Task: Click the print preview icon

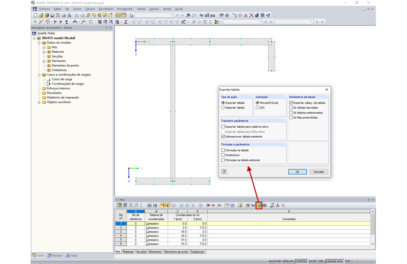Action: coord(69,15)
